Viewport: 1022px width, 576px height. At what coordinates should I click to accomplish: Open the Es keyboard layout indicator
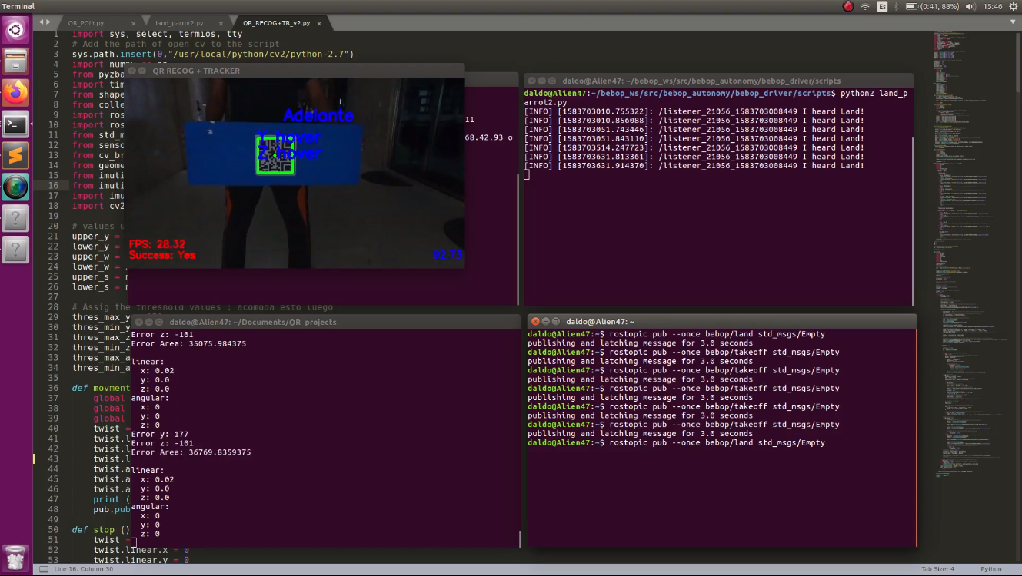pyautogui.click(x=883, y=6)
